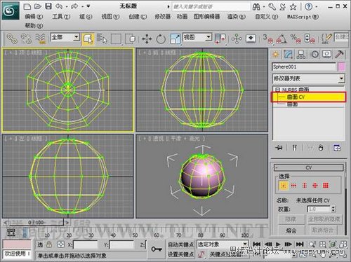The height and width of the screenshot is (262, 351).
Task: Open Select by Name list tool
Action: coord(102,39)
